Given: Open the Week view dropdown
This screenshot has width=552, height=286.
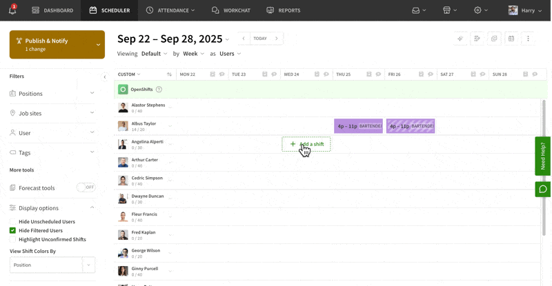Looking at the screenshot, I should (x=194, y=54).
